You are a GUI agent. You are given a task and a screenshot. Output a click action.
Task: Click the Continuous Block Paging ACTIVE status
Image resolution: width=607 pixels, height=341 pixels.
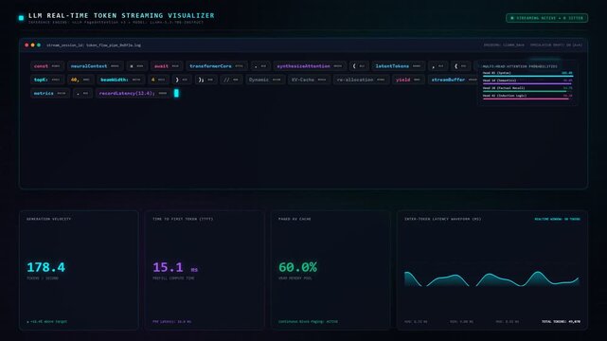point(308,322)
